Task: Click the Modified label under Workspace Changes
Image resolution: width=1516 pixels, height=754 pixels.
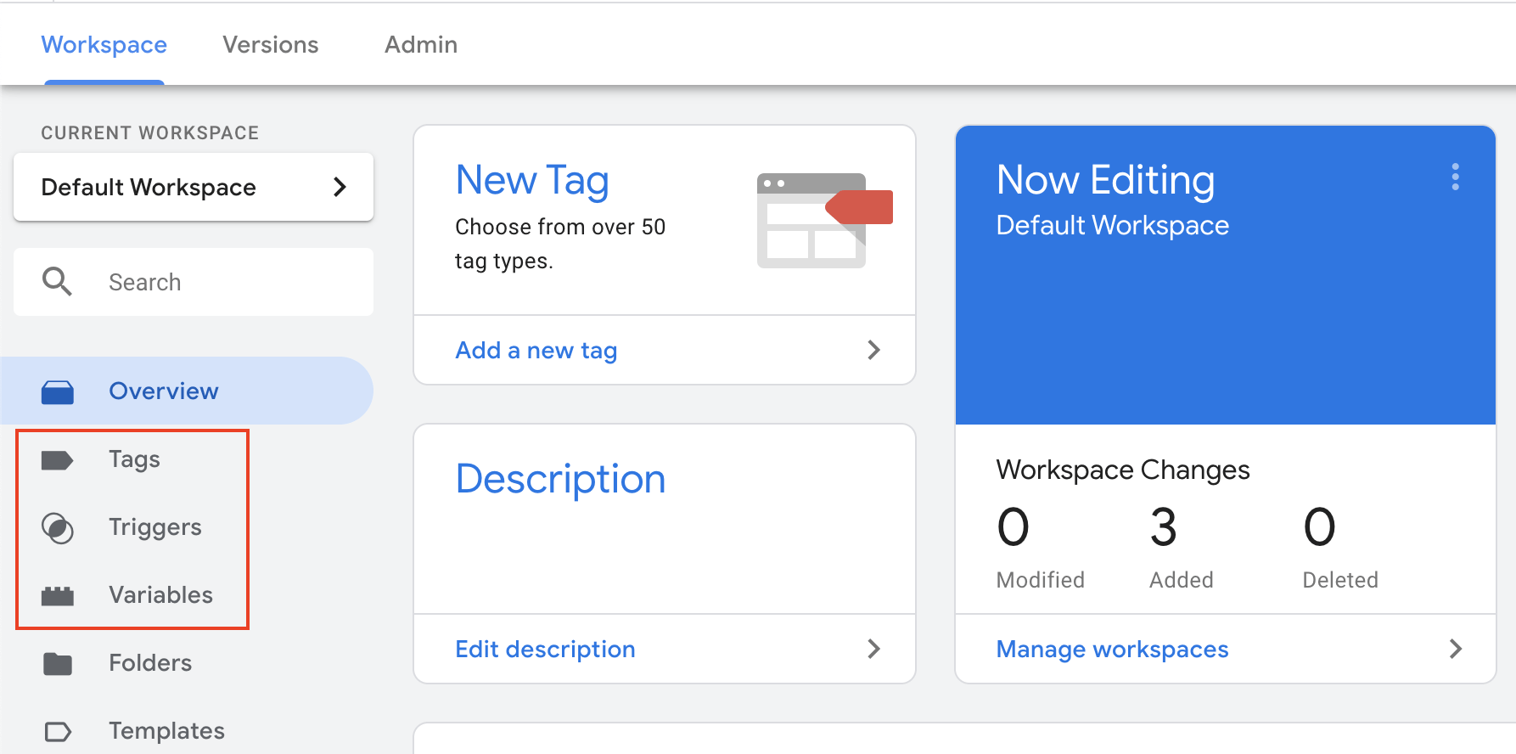Action: [1040, 580]
